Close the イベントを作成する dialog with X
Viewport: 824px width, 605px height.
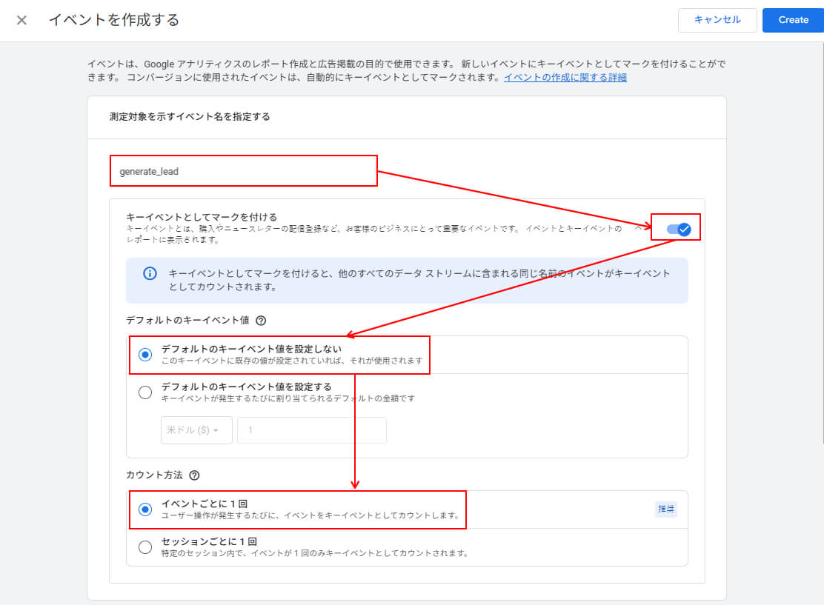tap(21, 20)
